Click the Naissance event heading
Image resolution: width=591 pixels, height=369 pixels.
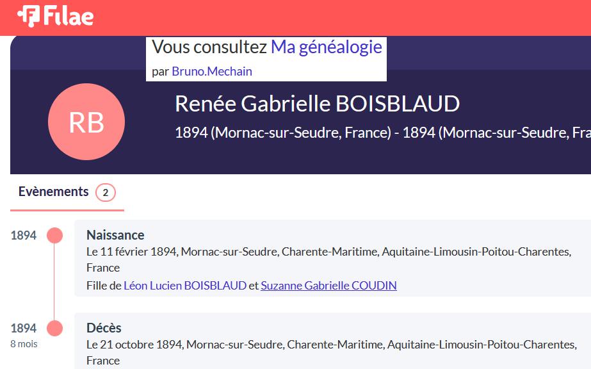pyautogui.click(x=115, y=235)
